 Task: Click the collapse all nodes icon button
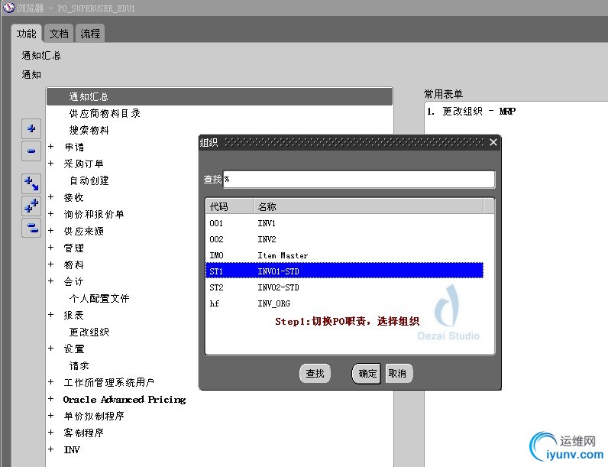pyautogui.click(x=31, y=228)
